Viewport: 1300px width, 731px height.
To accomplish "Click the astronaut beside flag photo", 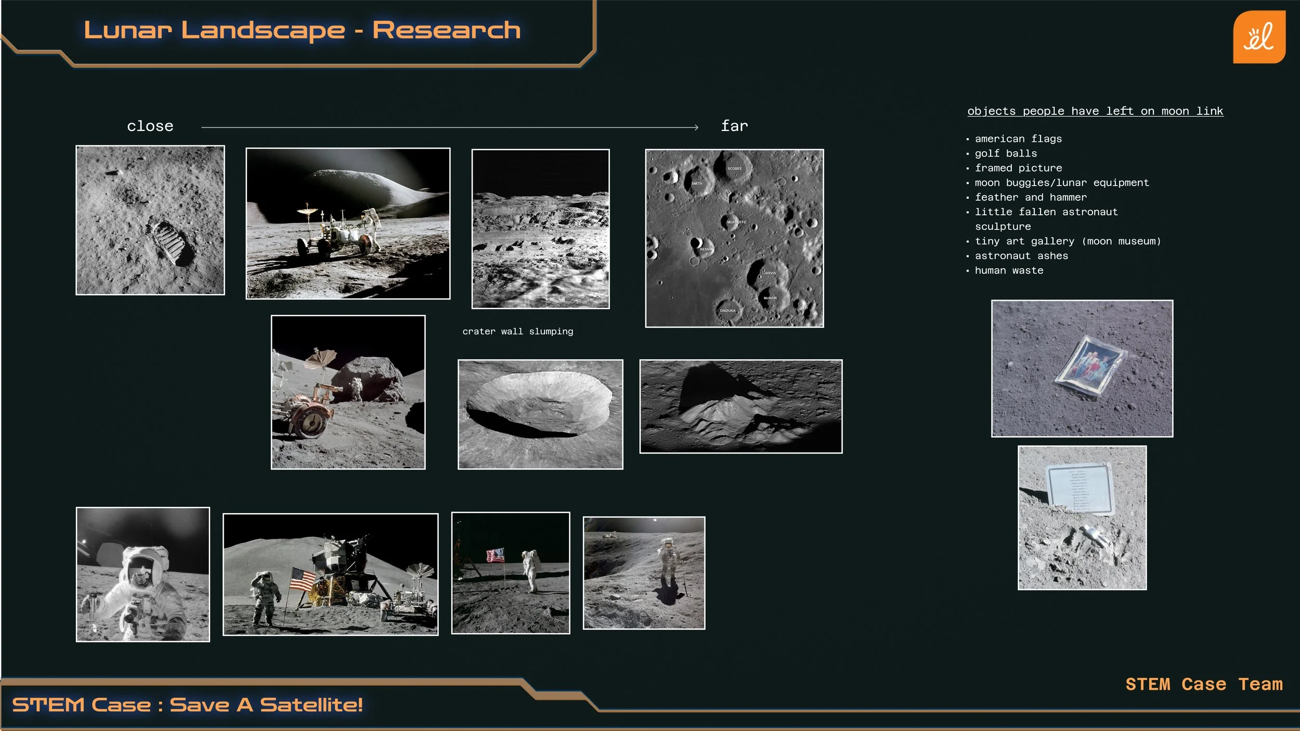I will tap(510, 572).
